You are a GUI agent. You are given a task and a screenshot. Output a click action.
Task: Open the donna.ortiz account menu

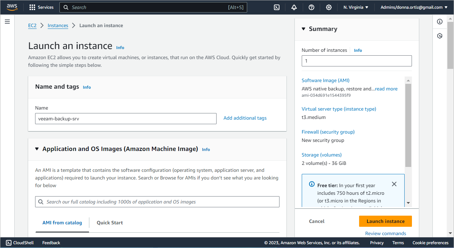[414, 7]
